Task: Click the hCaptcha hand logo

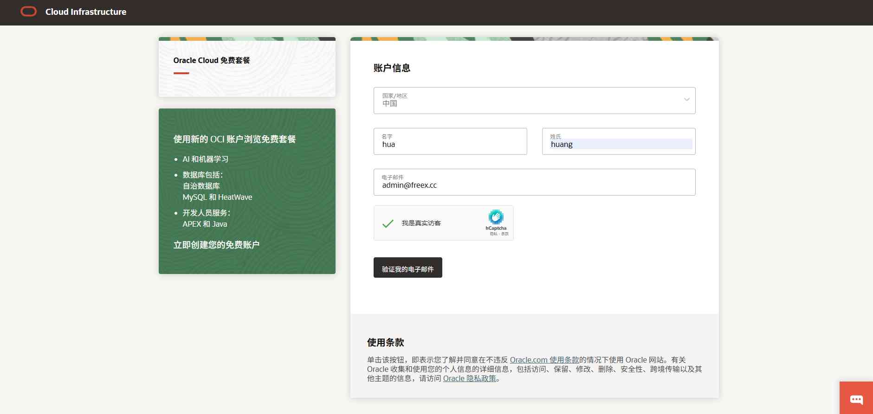Action: tap(496, 217)
